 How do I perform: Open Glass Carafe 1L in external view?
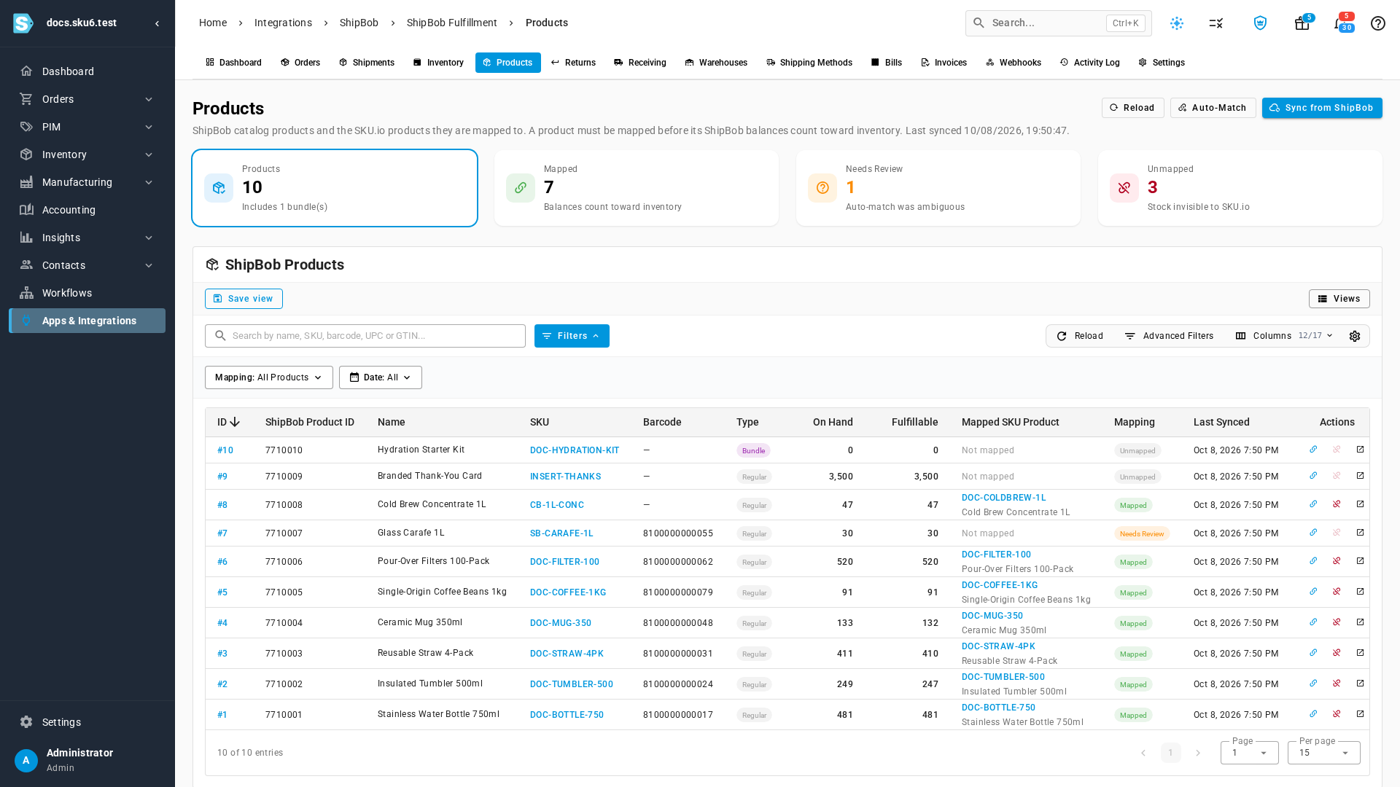point(1360,533)
